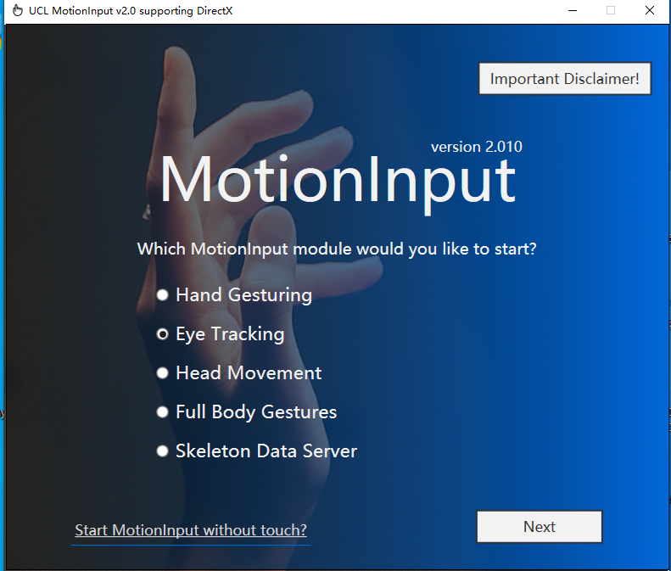Minimize the UCL MotionInput window
Image resolution: width=671 pixels, height=571 pixels.
[x=572, y=11]
